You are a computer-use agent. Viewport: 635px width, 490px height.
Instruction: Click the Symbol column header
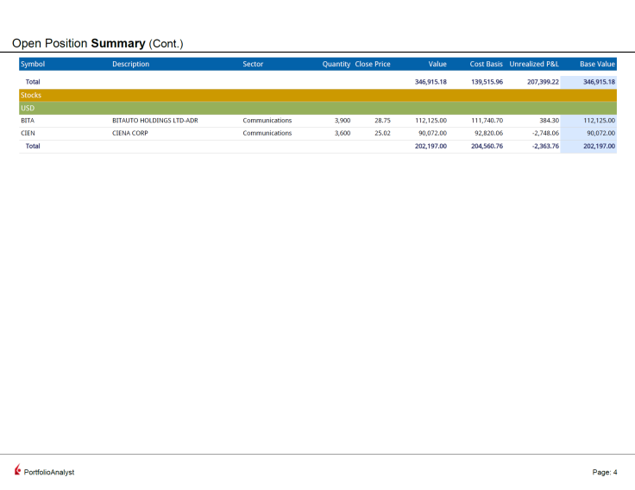(33, 64)
